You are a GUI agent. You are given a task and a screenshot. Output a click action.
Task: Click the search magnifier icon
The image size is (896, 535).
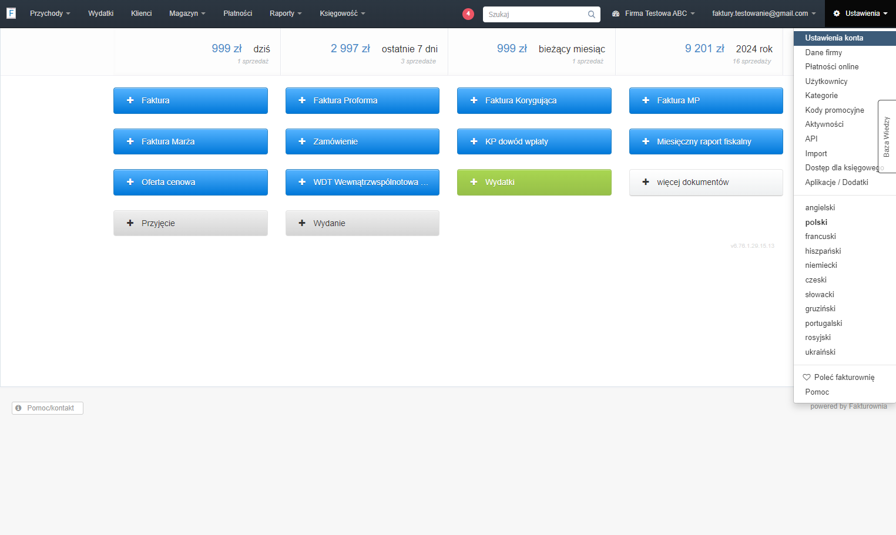[x=592, y=14]
